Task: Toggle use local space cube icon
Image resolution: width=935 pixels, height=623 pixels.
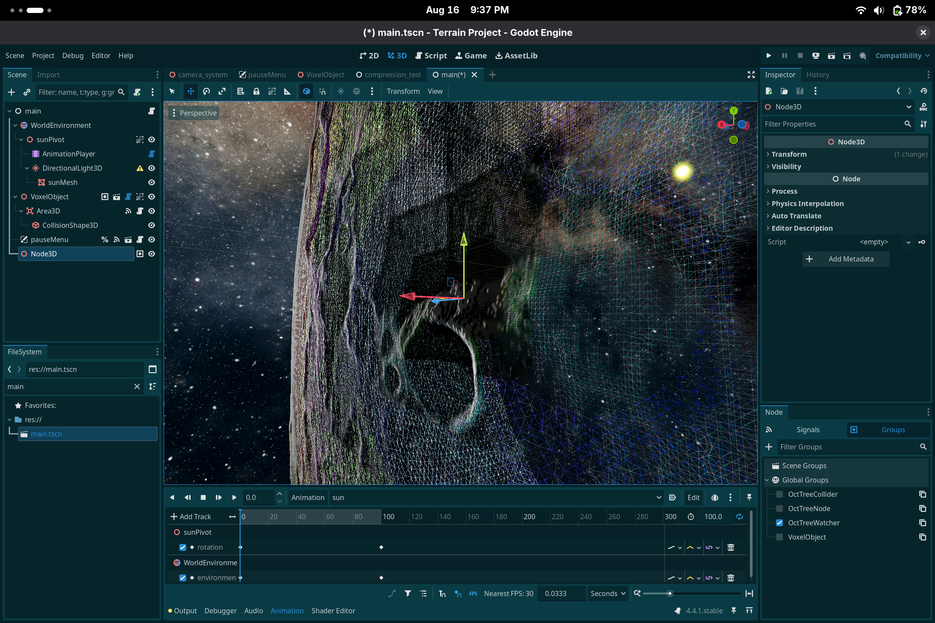Action: click(306, 92)
